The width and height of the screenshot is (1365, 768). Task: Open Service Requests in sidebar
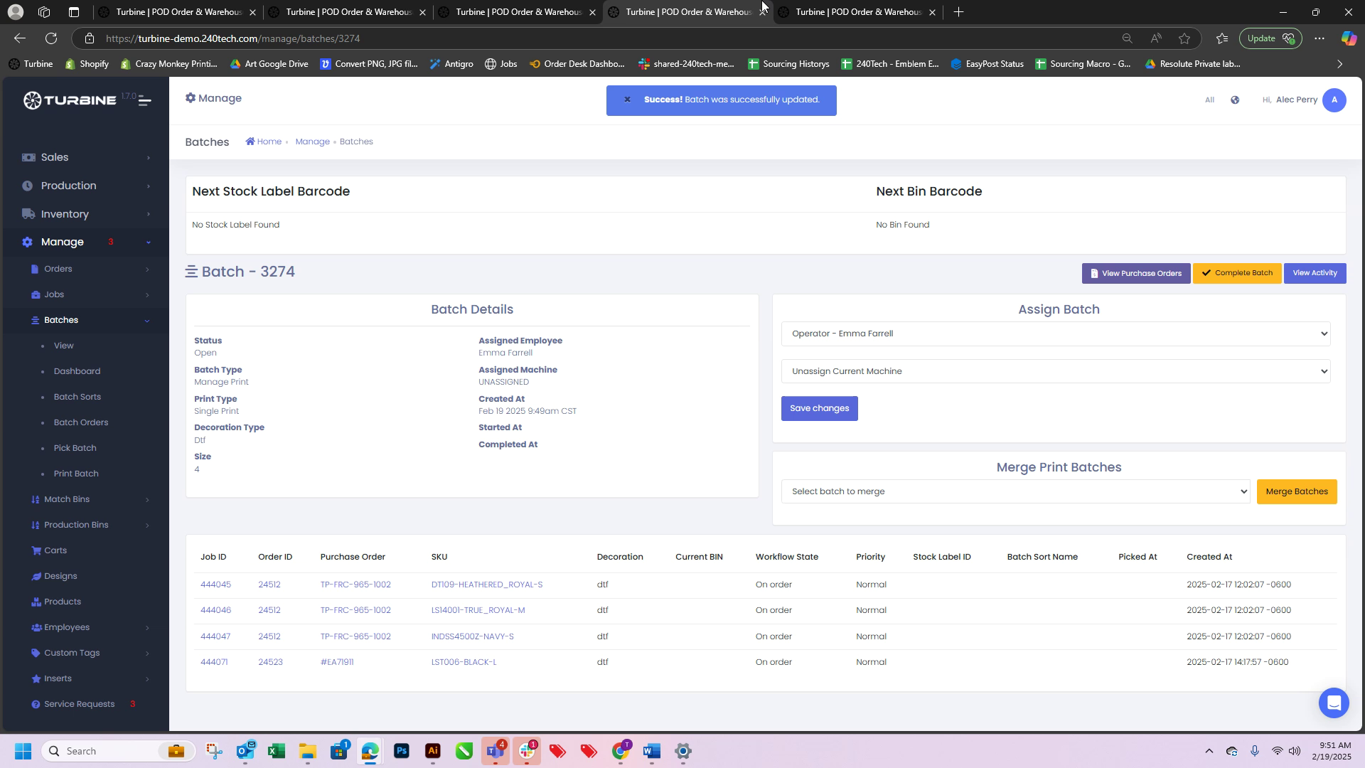[x=79, y=704]
